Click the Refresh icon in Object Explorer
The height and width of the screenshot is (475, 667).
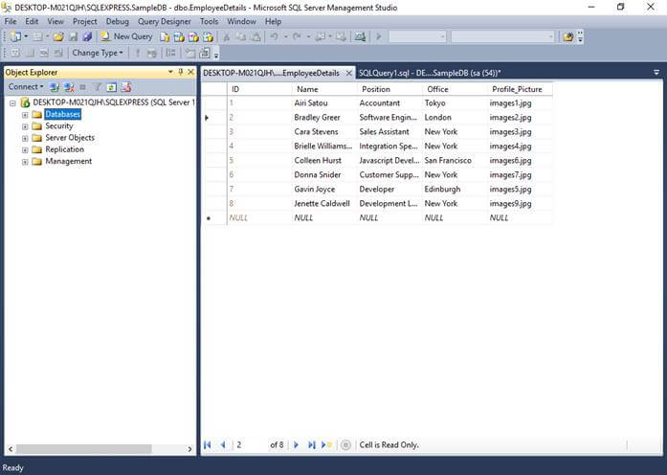[x=111, y=87]
